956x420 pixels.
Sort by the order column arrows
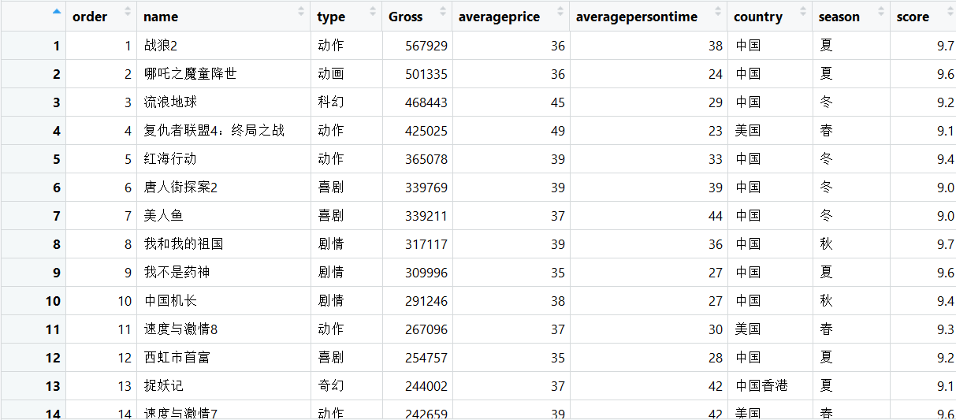click(x=128, y=13)
